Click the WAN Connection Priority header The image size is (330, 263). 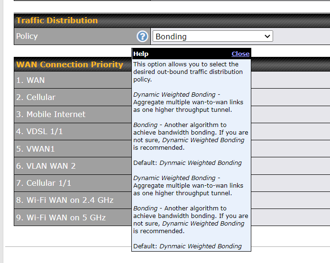coord(70,64)
